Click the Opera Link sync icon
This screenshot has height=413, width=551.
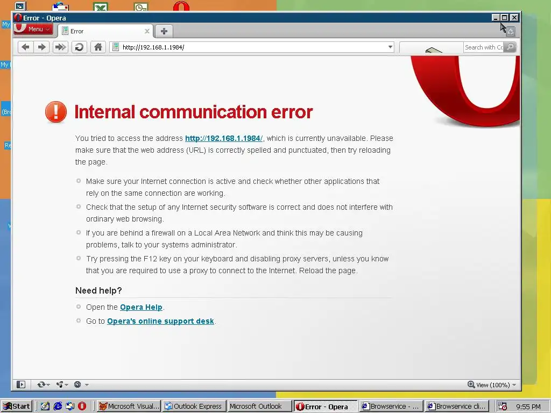click(x=41, y=384)
